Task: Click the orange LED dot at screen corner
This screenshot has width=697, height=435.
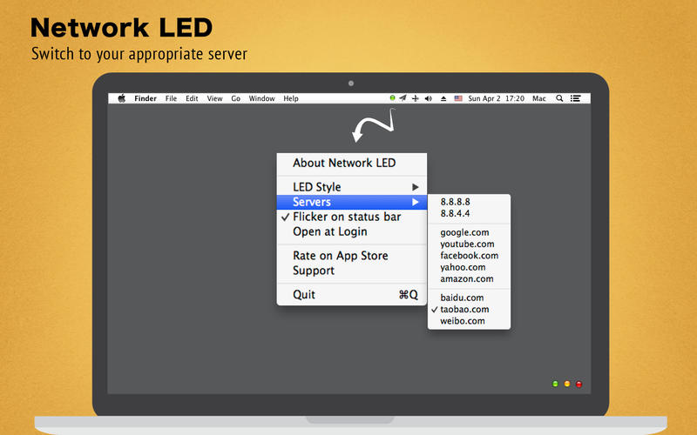Action: (x=567, y=384)
